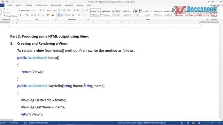The height and width of the screenshot is (125, 223).
Task: Open the Change Case dropdown
Action: [49, 10]
